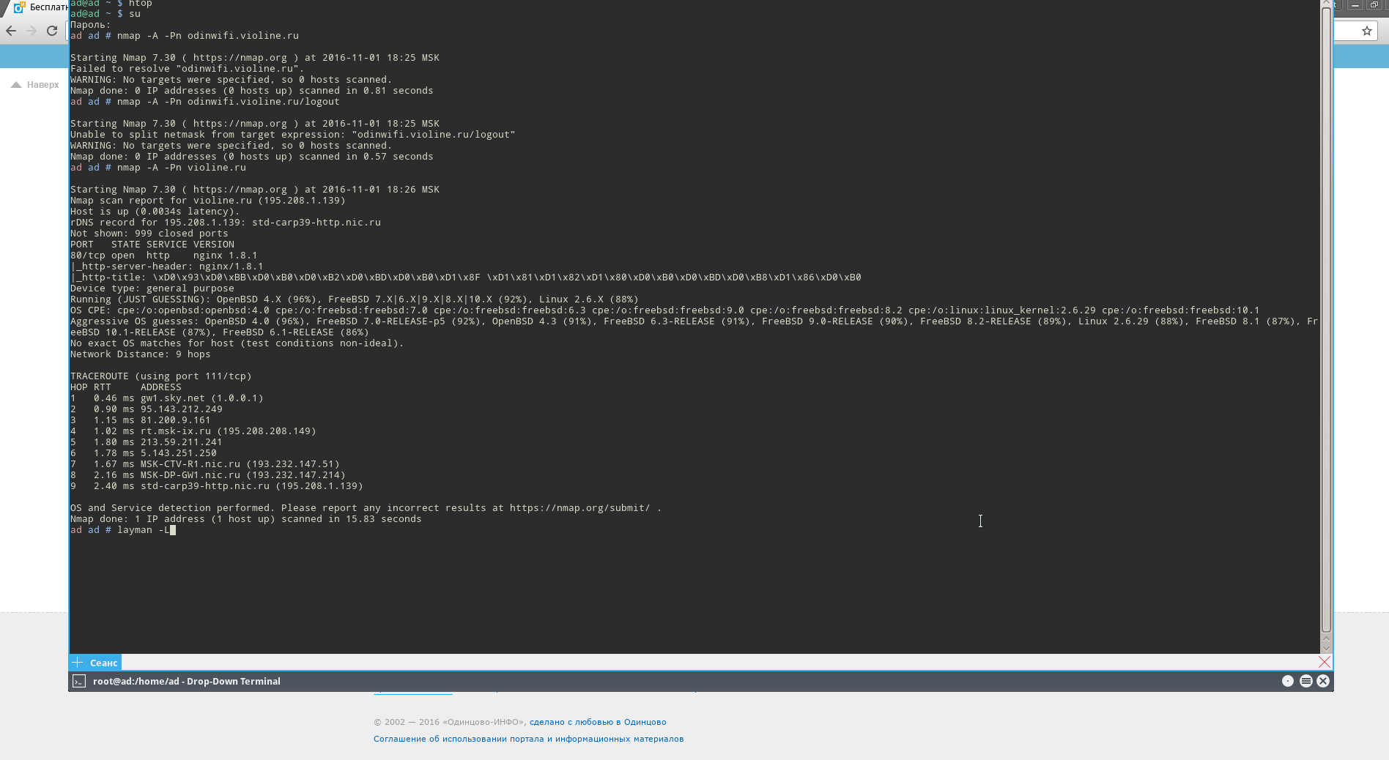Image resolution: width=1389 pixels, height=760 pixels.
Task: Click the terminal icon in Yakuake title bar
Action: tap(79, 681)
